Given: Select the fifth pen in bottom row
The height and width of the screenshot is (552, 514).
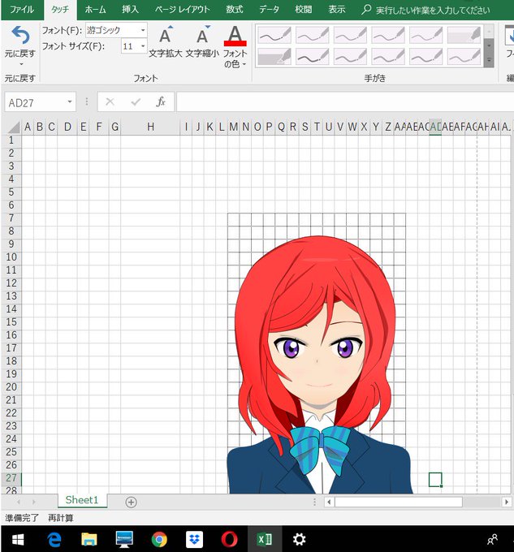Looking at the screenshot, I should (426, 57).
